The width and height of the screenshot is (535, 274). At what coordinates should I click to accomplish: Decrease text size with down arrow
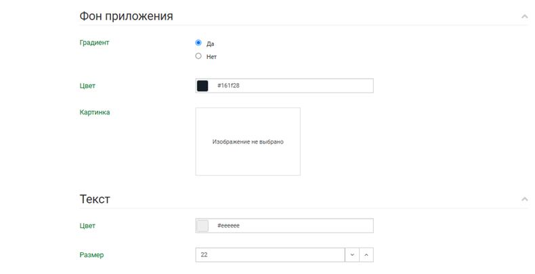(x=352, y=255)
